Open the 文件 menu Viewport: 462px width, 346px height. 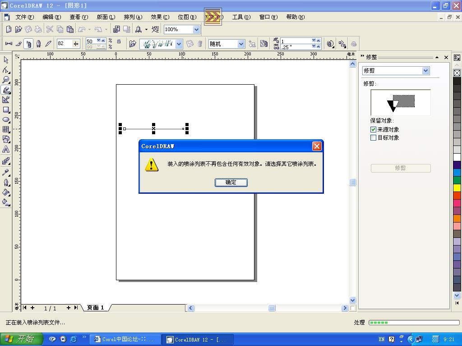[x=25, y=17]
